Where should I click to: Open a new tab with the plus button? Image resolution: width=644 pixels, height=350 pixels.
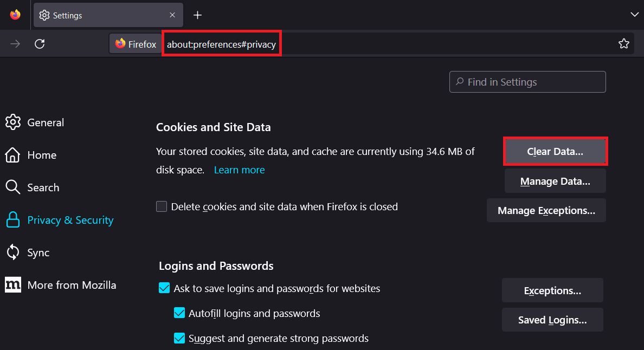197,15
